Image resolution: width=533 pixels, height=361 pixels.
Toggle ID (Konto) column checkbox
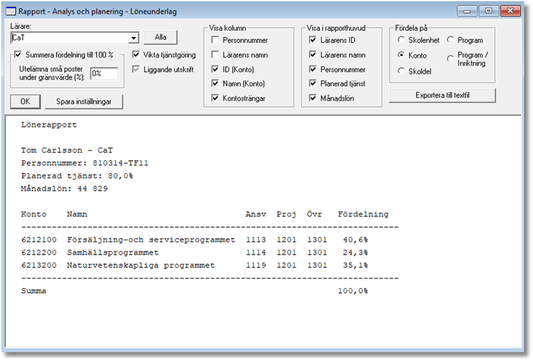(216, 69)
